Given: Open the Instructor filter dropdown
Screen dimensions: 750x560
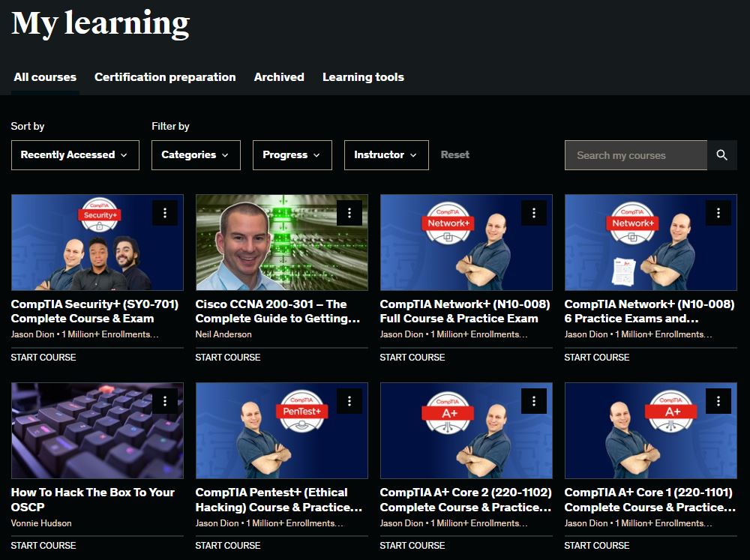Looking at the screenshot, I should pos(386,155).
